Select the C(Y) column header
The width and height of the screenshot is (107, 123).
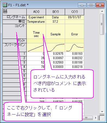click(x=75, y=12)
